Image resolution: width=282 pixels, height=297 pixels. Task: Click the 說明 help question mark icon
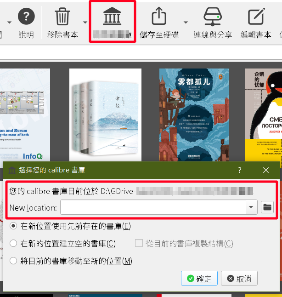click(x=26, y=17)
